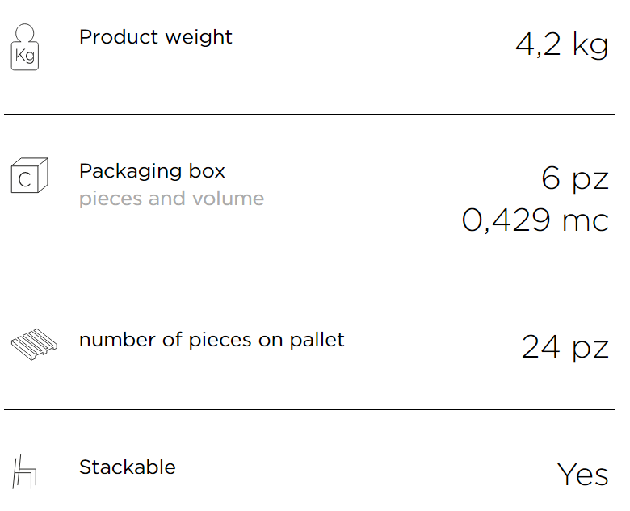630x511 pixels.
Task: Select the Yes stackable value
Action: tap(582, 475)
